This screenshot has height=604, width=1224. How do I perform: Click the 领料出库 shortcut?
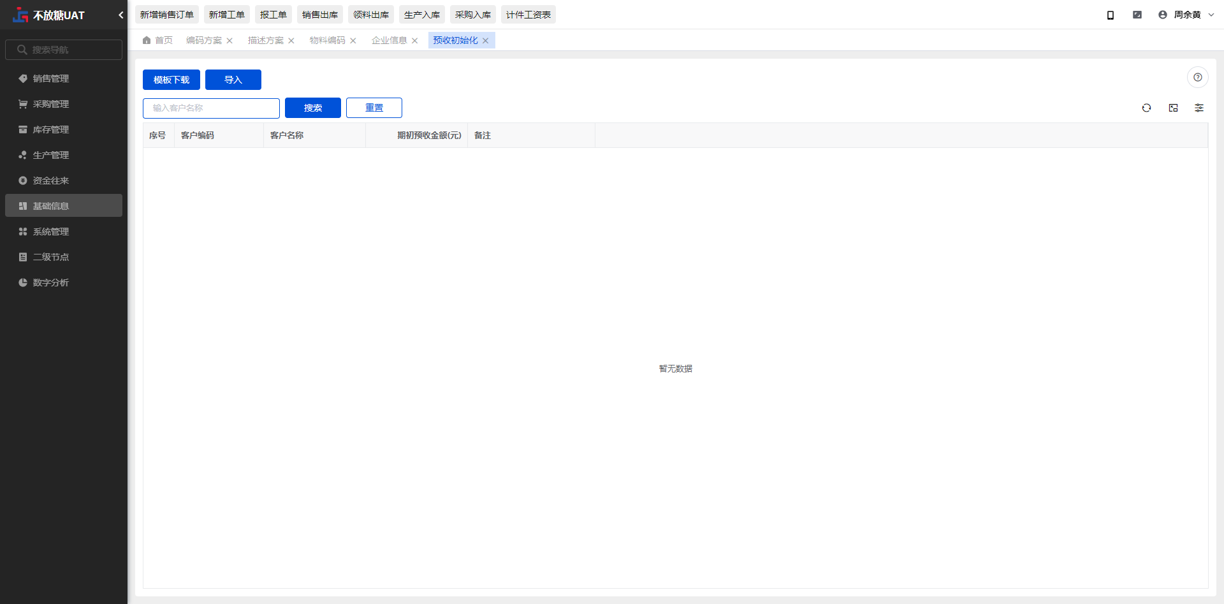[x=371, y=15]
